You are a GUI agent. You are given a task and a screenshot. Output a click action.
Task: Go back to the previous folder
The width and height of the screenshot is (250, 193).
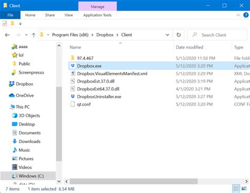7,35
